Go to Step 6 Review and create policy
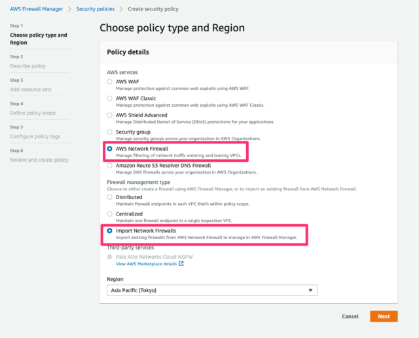 39,160
